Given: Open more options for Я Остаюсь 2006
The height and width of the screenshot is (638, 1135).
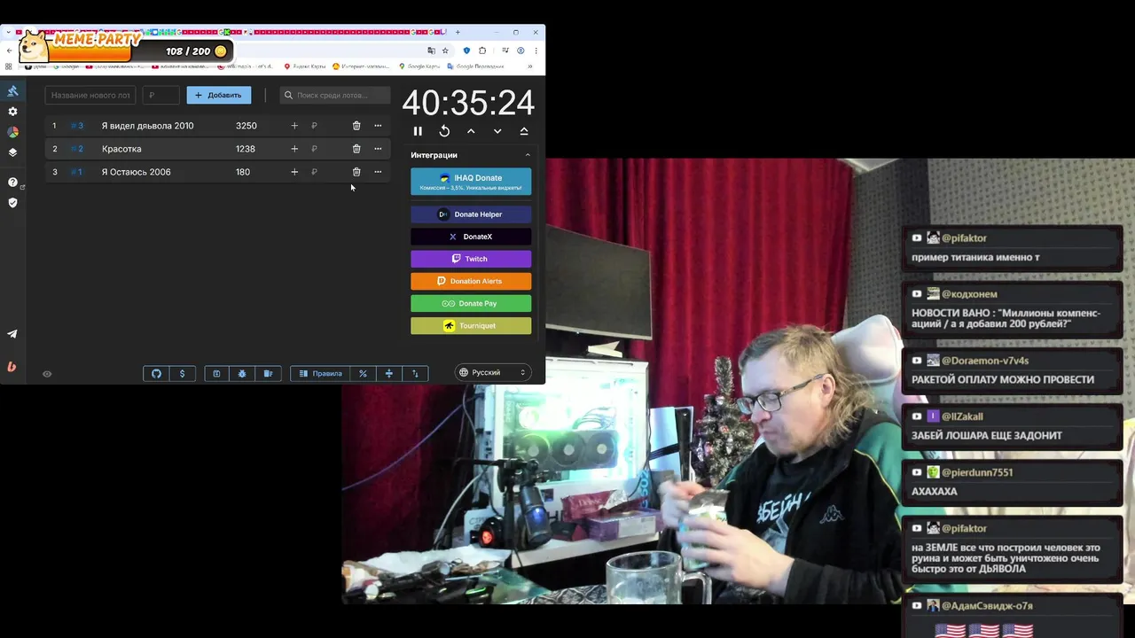Looking at the screenshot, I should click(x=378, y=172).
